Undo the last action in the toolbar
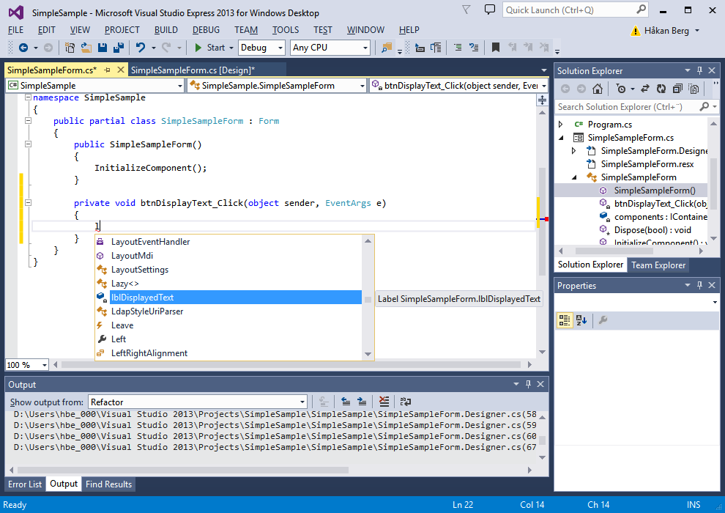This screenshot has height=513, width=725. (x=141, y=48)
